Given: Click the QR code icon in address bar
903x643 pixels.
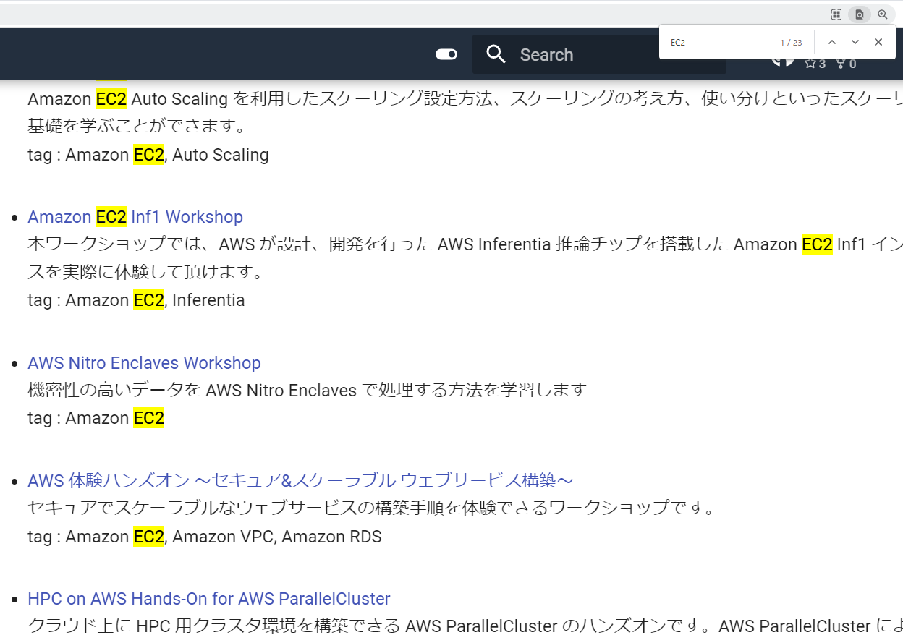Looking at the screenshot, I should point(836,14).
